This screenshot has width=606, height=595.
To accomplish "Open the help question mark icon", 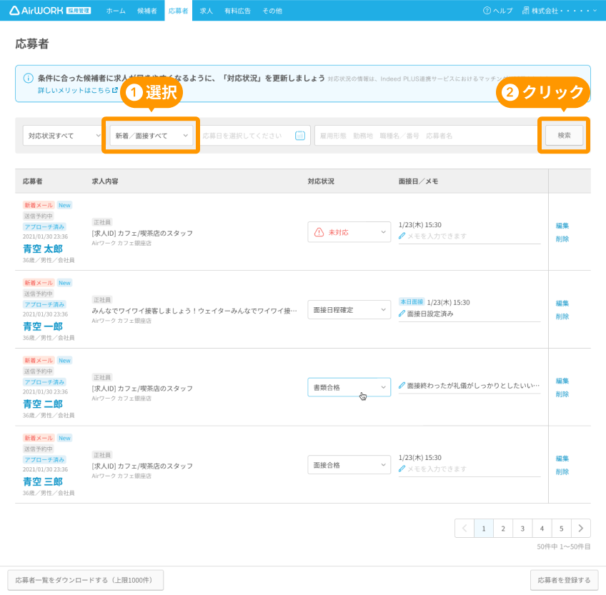I will click(x=487, y=11).
